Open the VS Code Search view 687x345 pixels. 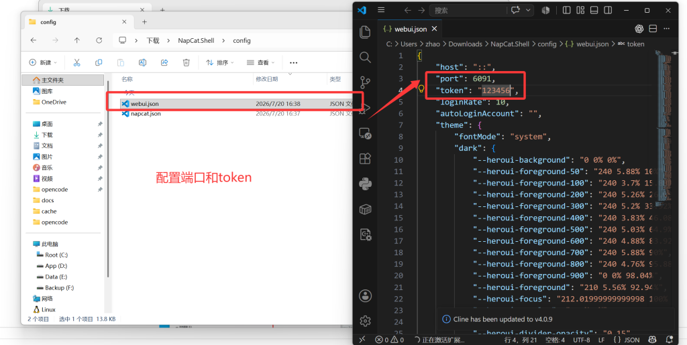point(365,57)
